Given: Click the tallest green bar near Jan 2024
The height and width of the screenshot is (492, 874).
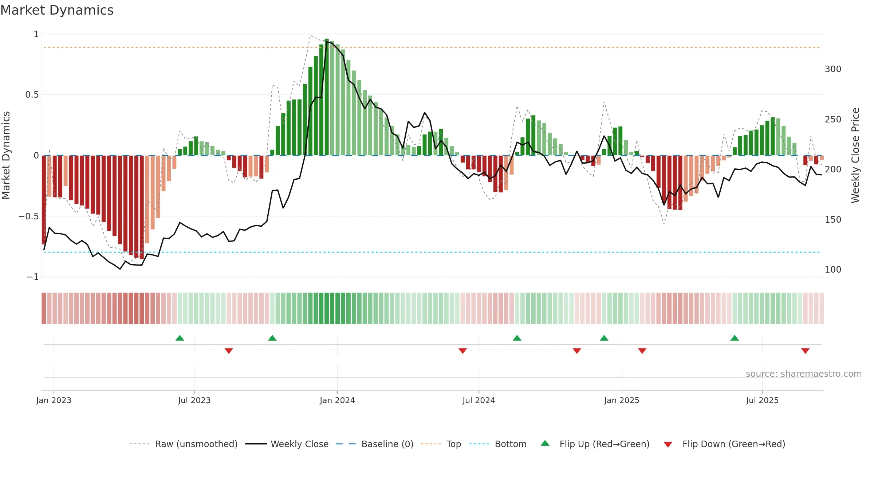Looking at the screenshot, I should 327,97.
